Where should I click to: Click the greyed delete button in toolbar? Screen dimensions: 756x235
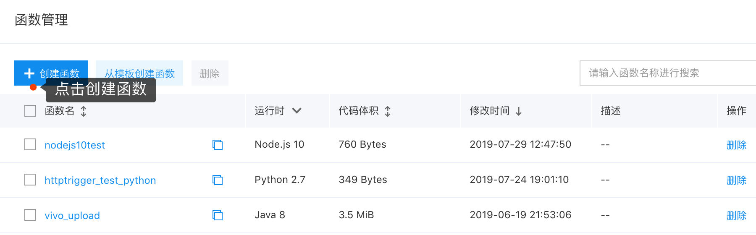(210, 73)
